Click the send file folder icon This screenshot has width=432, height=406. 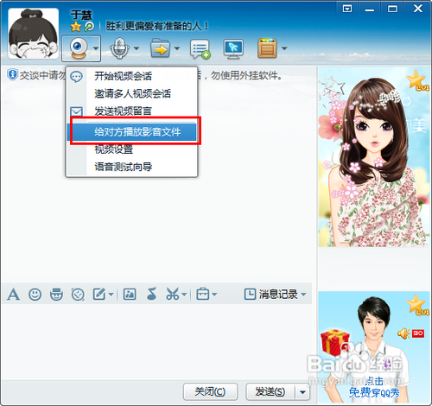click(x=160, y=48)
